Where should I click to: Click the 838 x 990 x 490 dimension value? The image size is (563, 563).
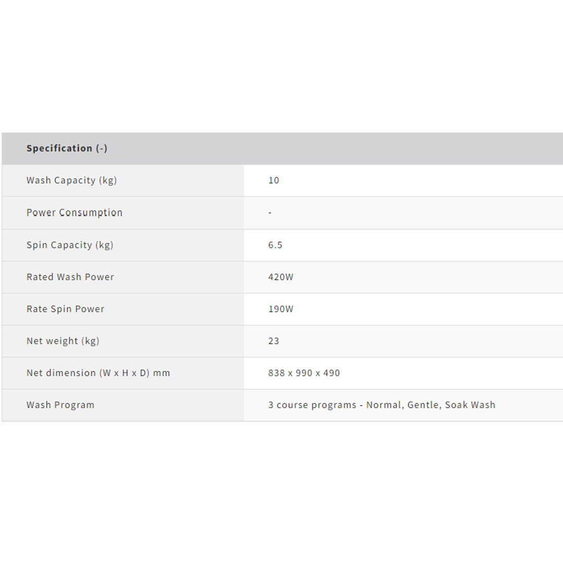tap(304, 373)
